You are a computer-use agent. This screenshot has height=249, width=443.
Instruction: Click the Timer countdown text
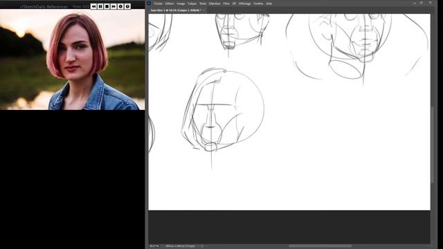click(81, 6)
